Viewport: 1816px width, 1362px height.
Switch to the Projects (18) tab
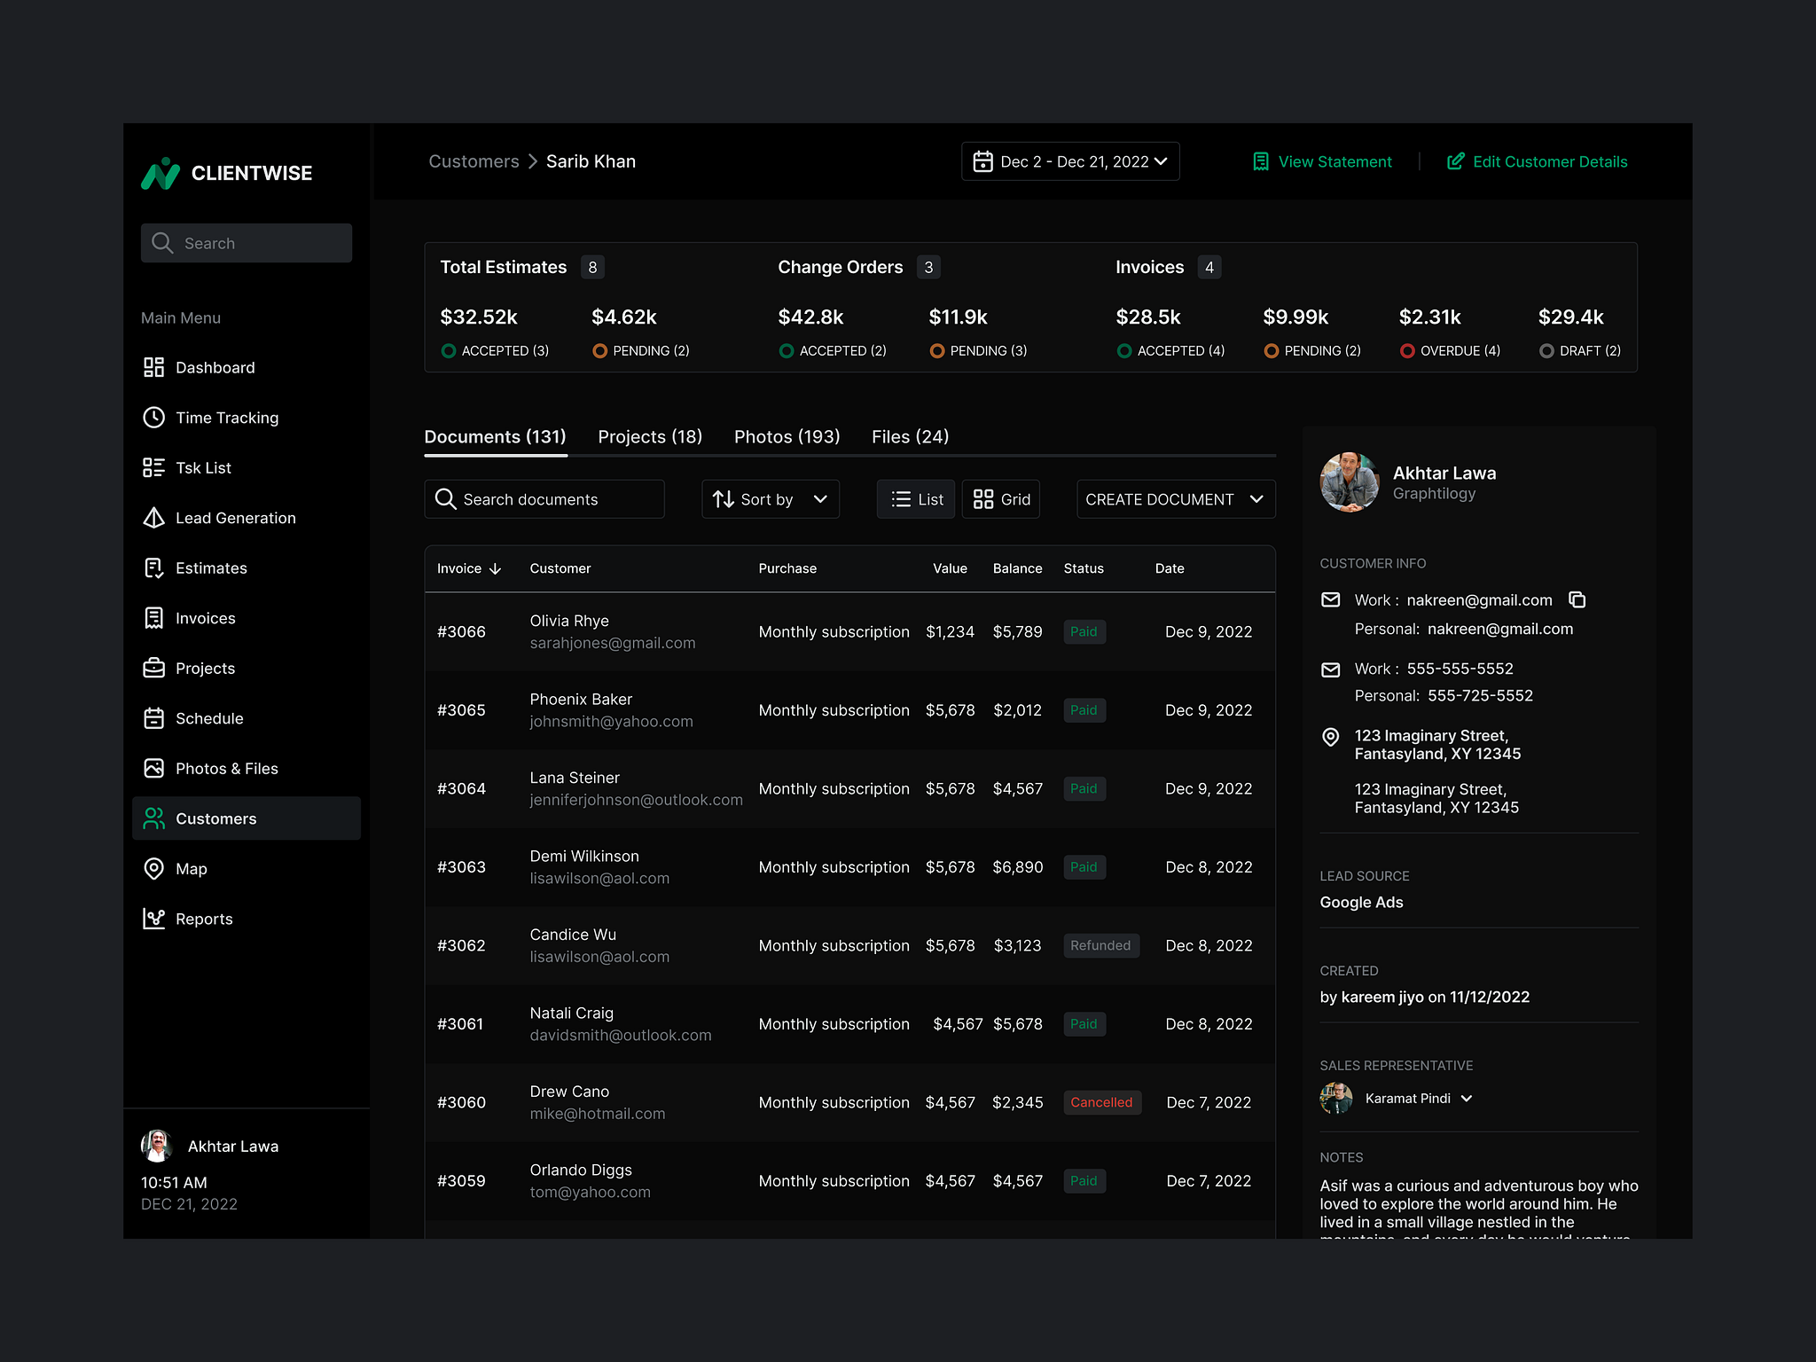[649, 436]
